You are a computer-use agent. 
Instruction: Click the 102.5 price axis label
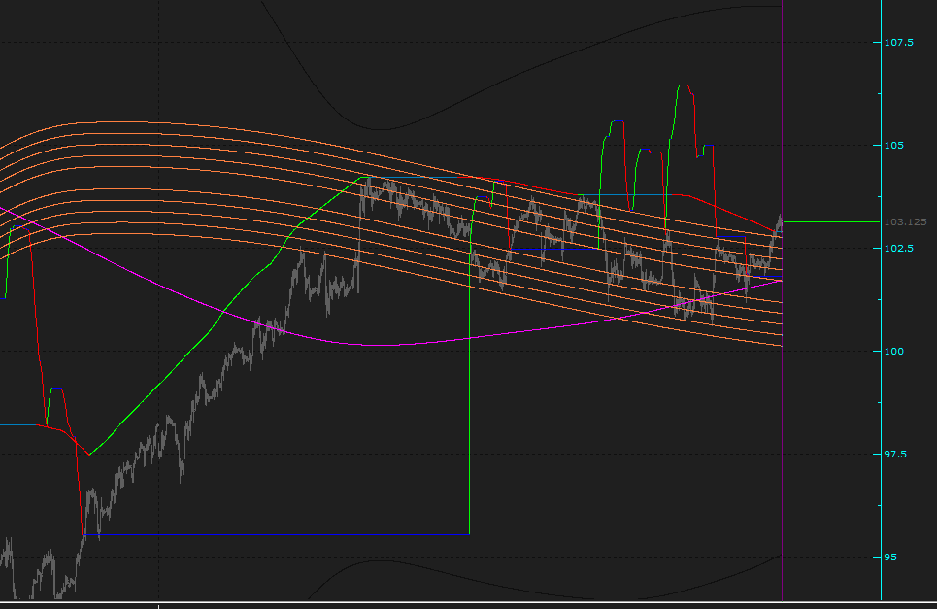point(898,248)
